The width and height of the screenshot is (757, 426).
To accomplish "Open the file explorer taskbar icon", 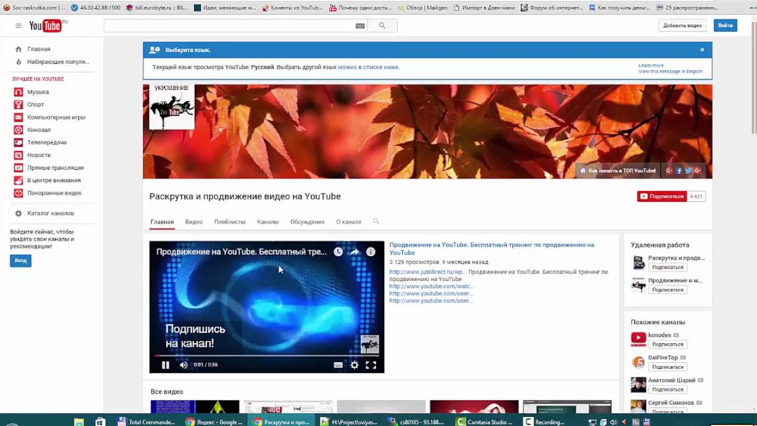I will click(x=79, y=422).
